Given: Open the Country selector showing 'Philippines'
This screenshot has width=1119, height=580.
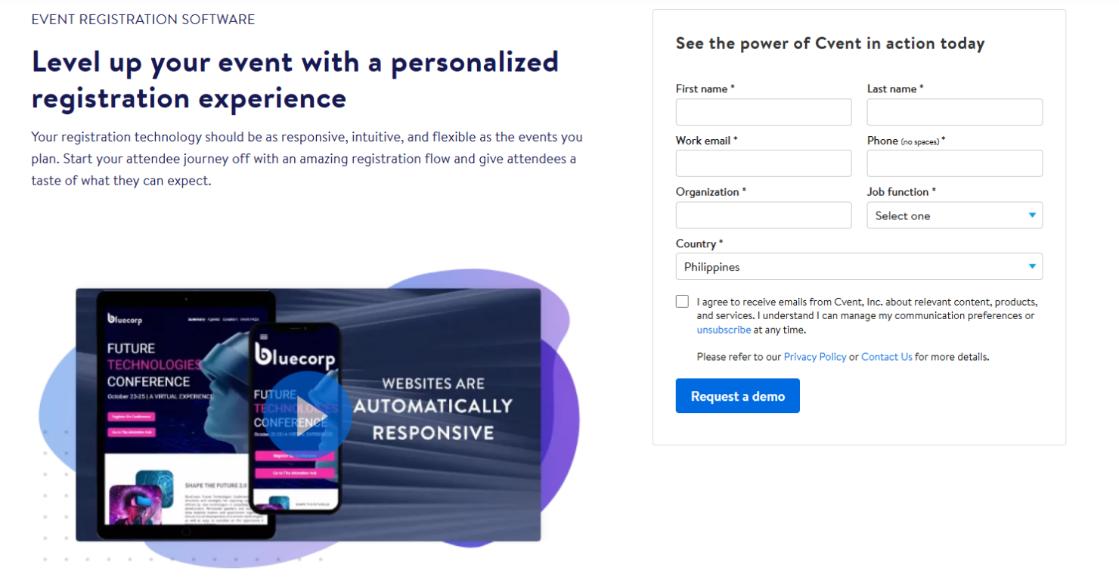Looking at the screenshot, I should pyautogui.click(x=859, y=266).
